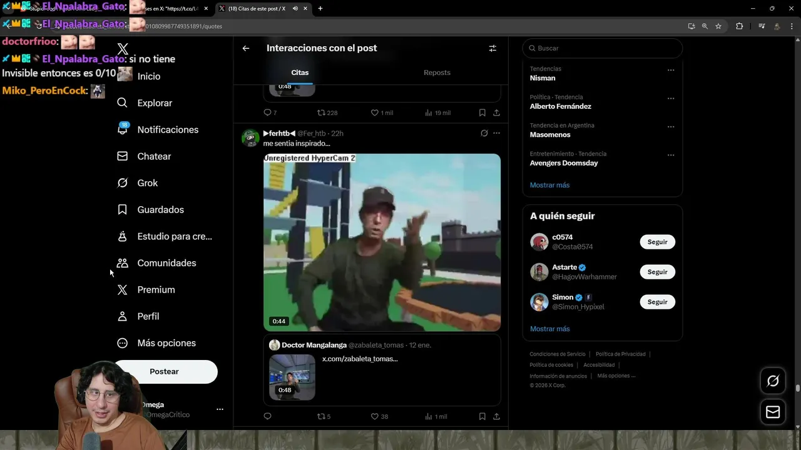
Task: Open the interactions filter settings icon
Action: pyautogui.click(x=492, y=48)
